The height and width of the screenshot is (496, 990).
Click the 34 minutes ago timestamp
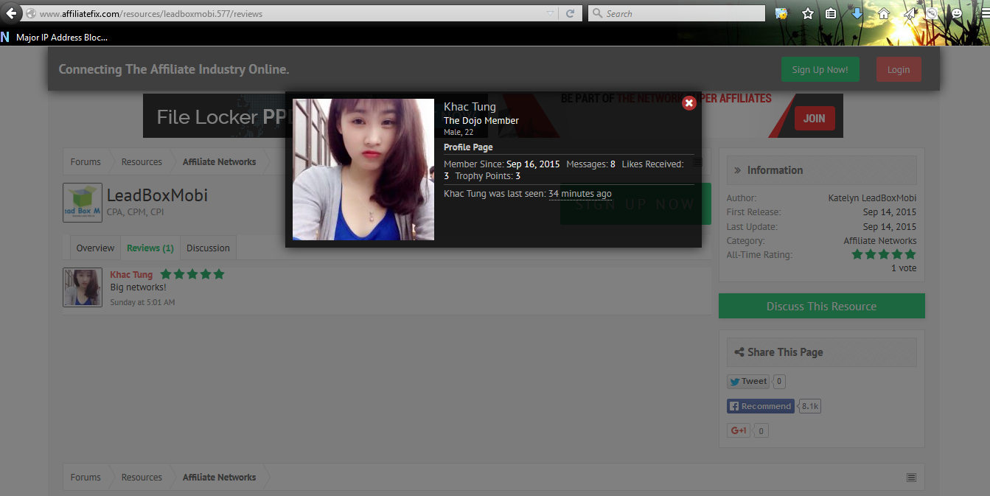[580, 194]
